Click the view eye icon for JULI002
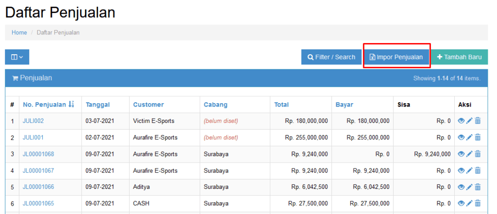This screenshot has width=497, height=214. (461, 121)
